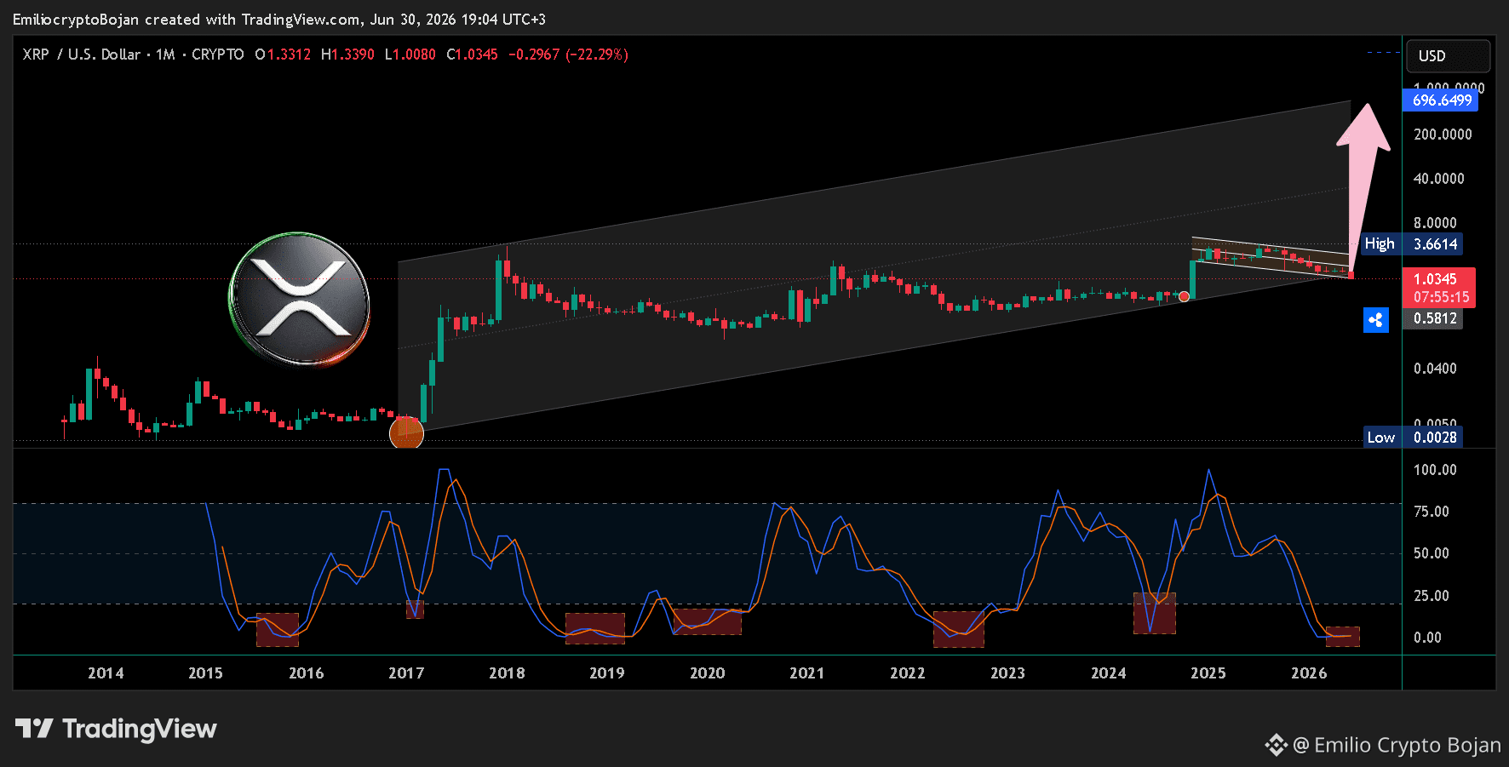The image size is (1509, 767).
Task: Select the High 3.6614 price label
Action: click(1412, 244)
